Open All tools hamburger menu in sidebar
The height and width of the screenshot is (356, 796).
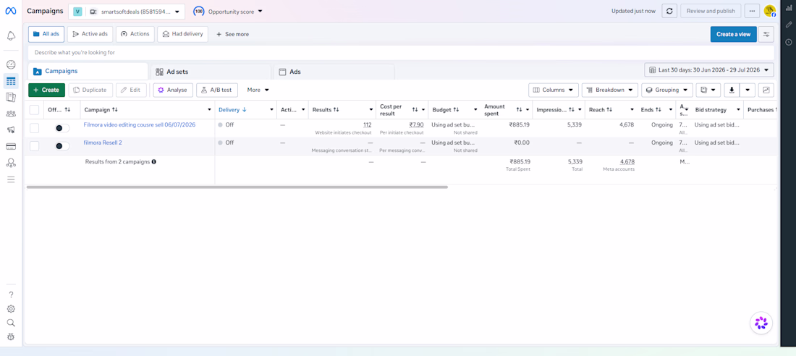tap(11, 179)
